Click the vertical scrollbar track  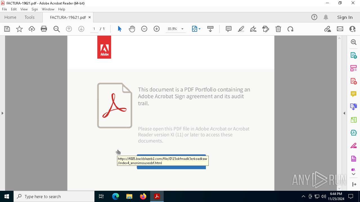tap(339, 113)
